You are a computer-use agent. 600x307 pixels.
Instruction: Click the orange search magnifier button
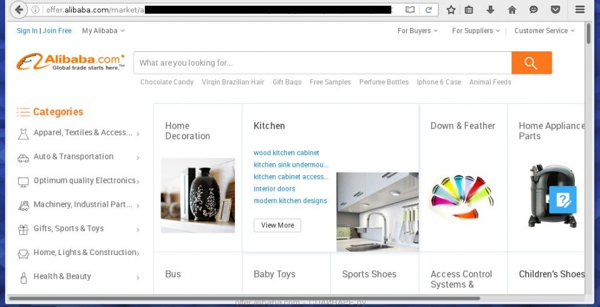pyautogui.click(x=531, y=63)
